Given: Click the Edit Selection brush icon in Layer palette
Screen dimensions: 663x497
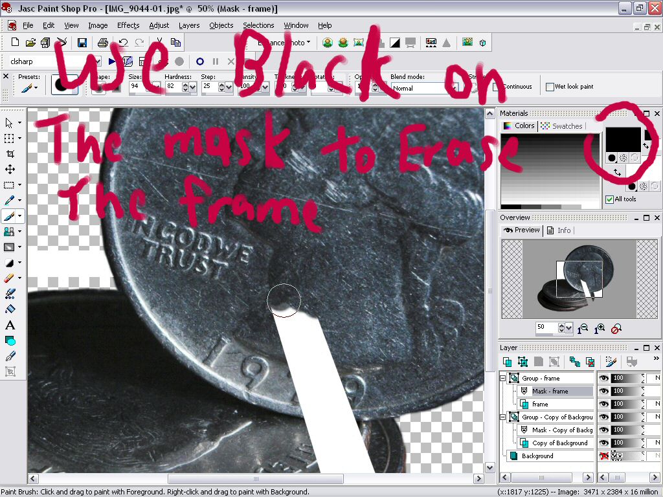Looking at the screenshot, I should point(611,362).
